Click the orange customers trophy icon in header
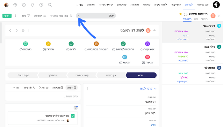This screenshot has height=127, width=223. (213, 16)
